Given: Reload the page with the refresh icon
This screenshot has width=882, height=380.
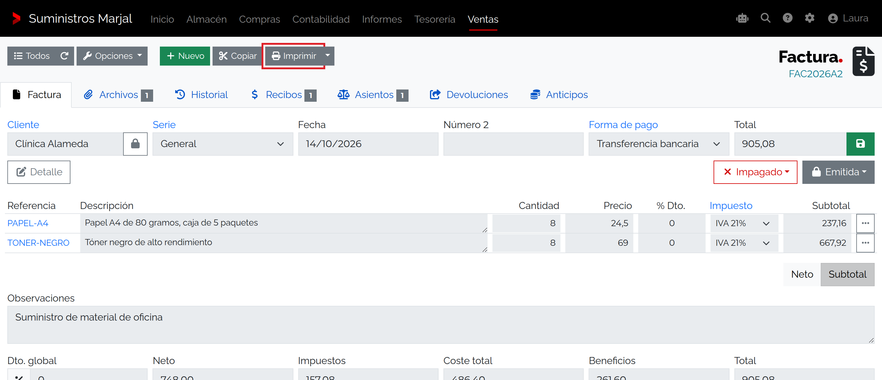Looking at the screenshot, I should (64, 56).
